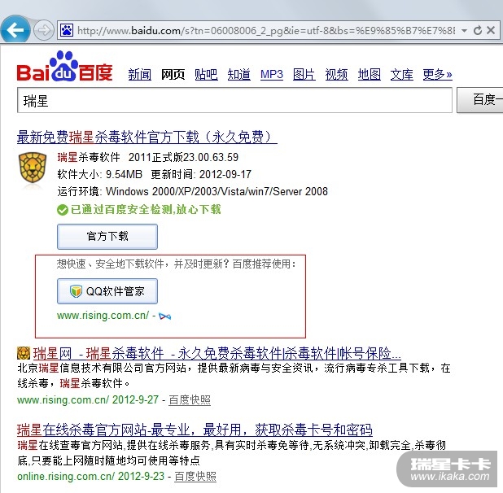Click the Baidu logo
This screenshot has width=503, height=493.
[x=65, y=67]
